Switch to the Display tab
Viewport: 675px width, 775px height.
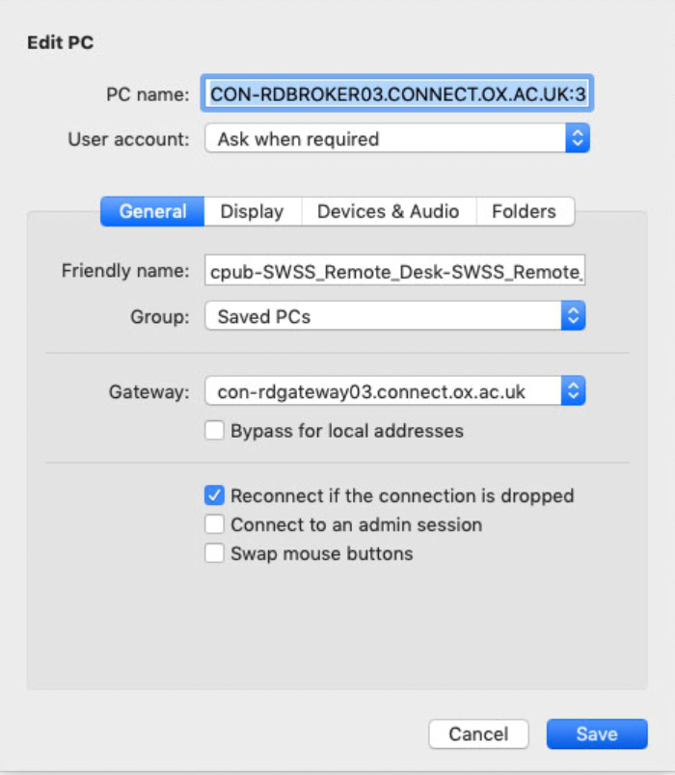click(x=252, y=212)
